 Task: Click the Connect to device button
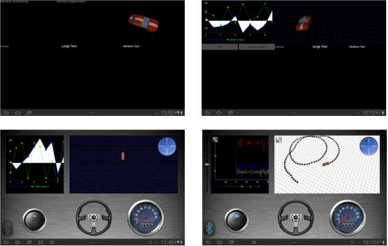pos(257,47)
